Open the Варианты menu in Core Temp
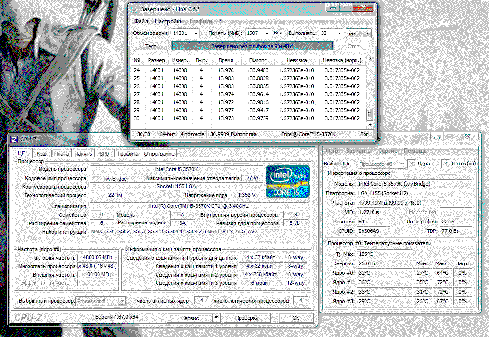 (358, 151)
